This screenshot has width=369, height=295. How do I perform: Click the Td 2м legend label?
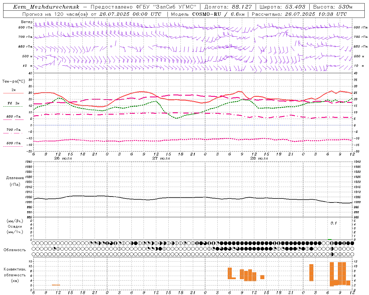[14, 103]
